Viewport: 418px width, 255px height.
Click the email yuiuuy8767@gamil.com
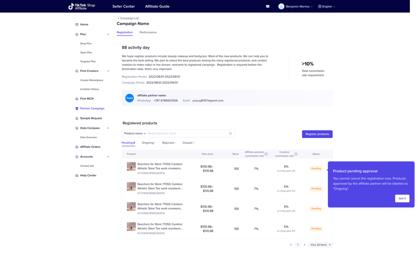click(208, 101)
